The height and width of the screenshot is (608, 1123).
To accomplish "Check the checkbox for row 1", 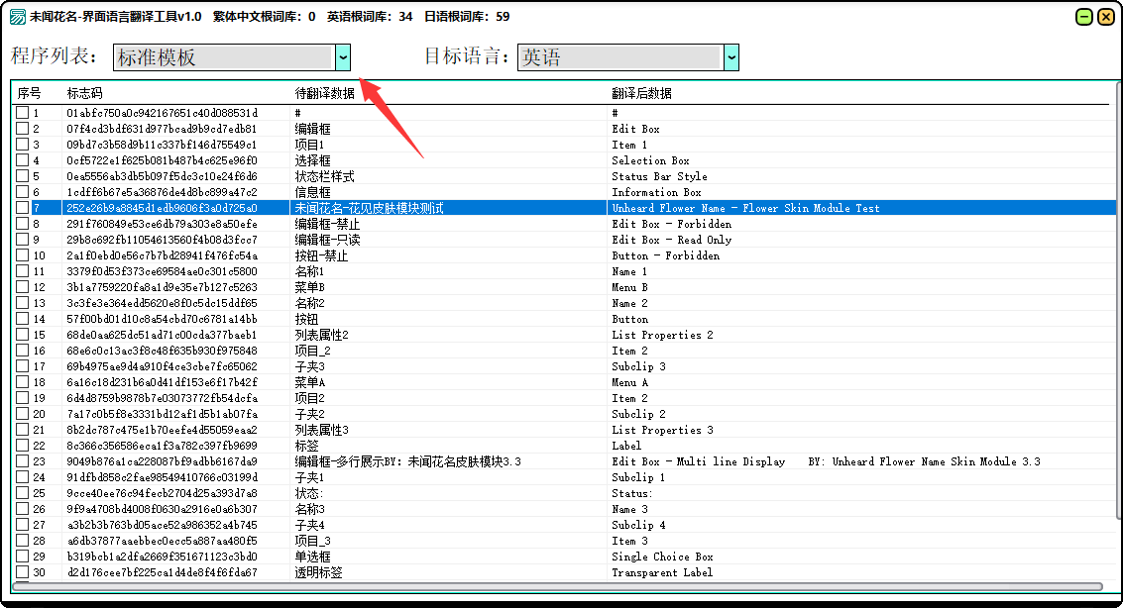I will [22, 113].
